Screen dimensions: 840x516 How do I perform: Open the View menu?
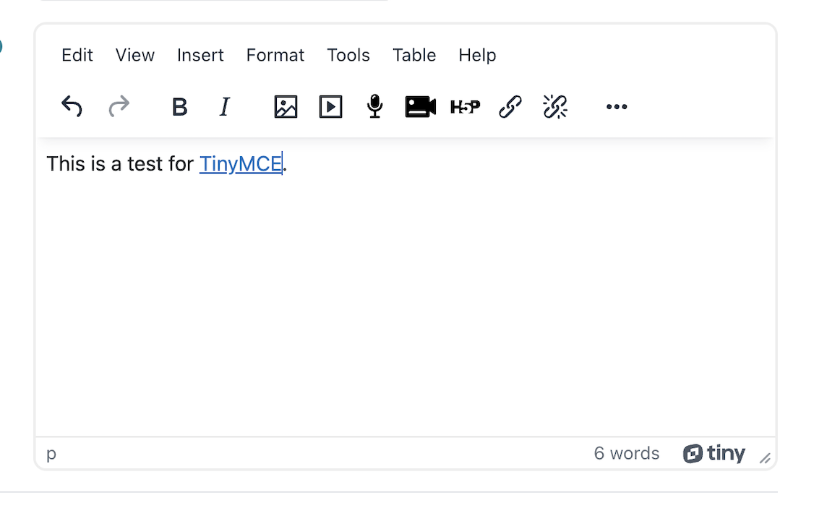click(x=135, y=55)
